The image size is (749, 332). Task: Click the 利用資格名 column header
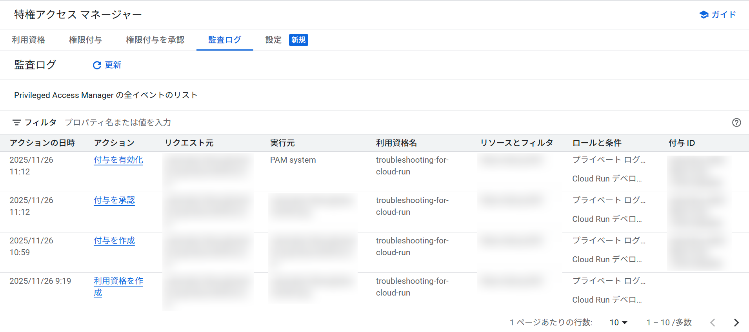click(396, 143)
